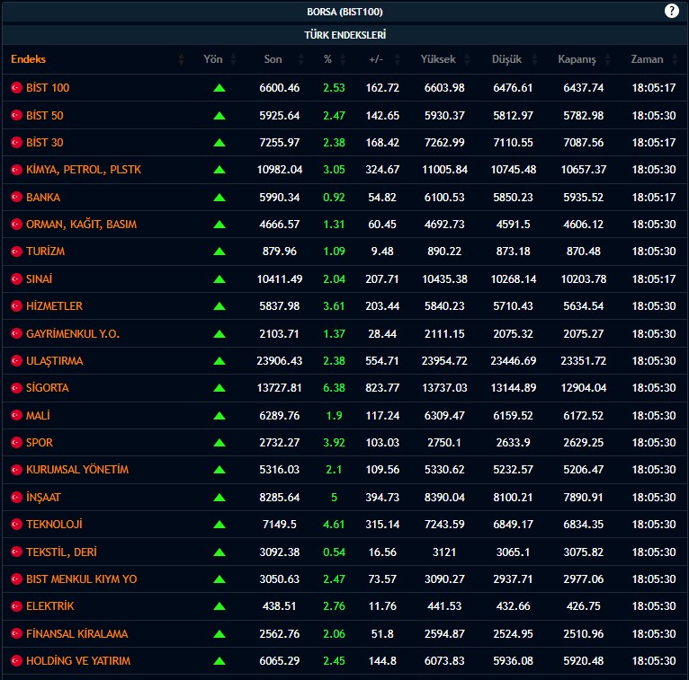Viewport: 689px width, 680px height.
Task: Click the flag icon beside TEKNOLOJİ
Action: pos(16,525)
